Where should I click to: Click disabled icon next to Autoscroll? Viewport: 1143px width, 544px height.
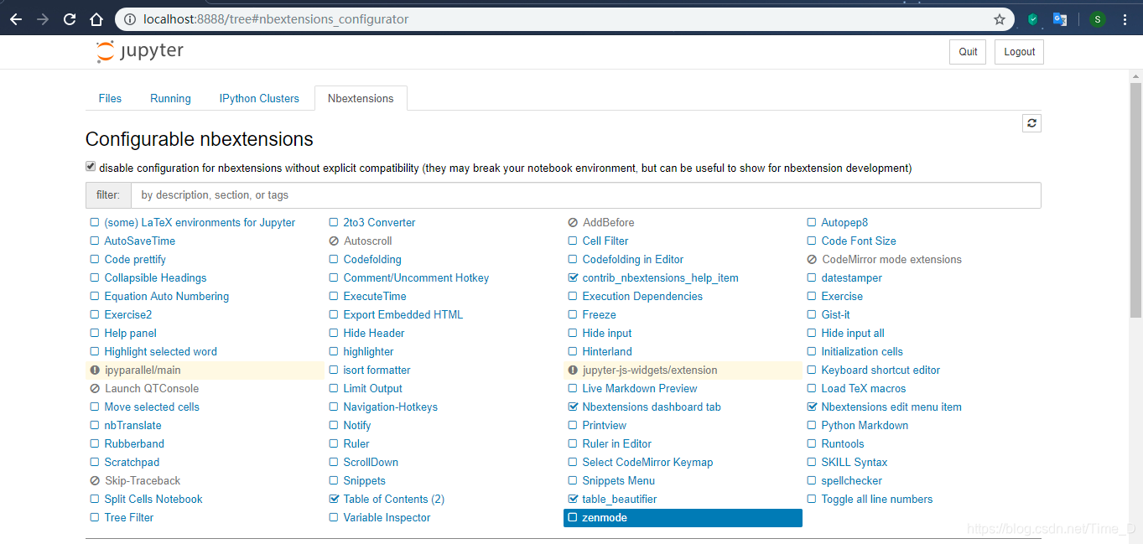tap(334, 241)
